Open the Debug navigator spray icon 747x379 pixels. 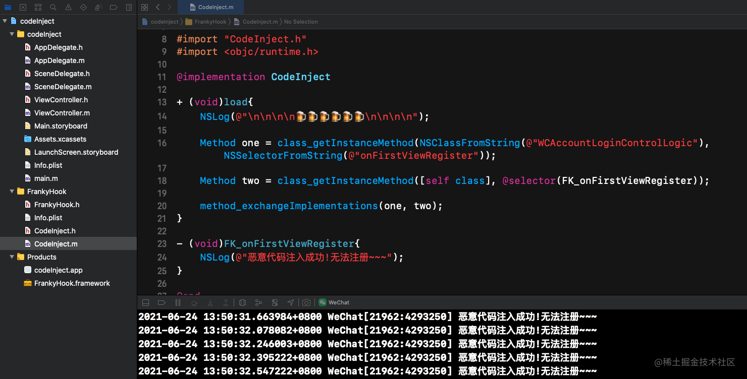99,8
